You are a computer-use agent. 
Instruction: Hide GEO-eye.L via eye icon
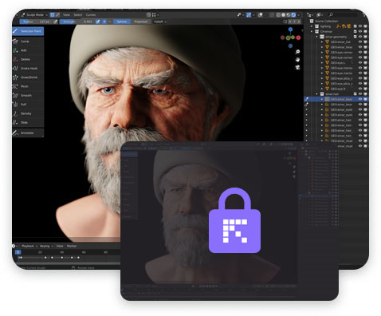click(x=360, y=63)
